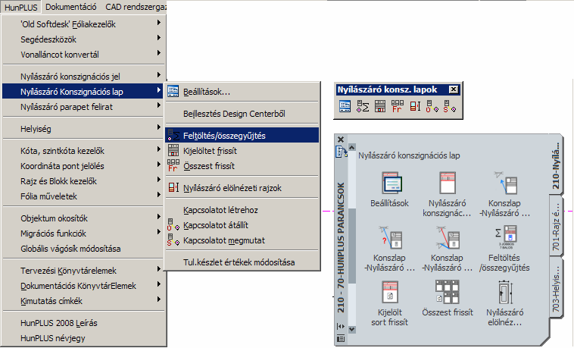Expand Vonalláncot konvertál submenu
This screenshot has height=348, width=574.
(x=83, y=55)
